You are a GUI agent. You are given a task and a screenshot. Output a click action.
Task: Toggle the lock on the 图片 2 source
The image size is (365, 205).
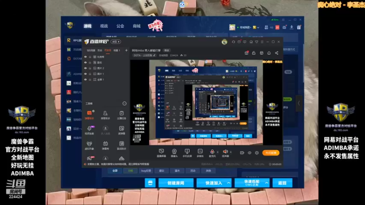[90, 68]
